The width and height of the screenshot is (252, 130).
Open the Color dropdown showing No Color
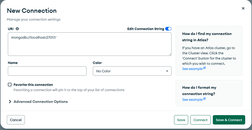click(x=132, y=71)
